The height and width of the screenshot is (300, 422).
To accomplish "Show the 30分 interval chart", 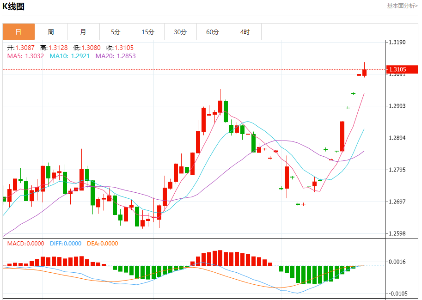I will (x=180, y=32).
